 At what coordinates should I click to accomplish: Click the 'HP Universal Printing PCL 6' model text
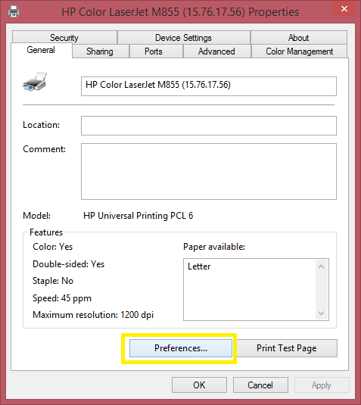[138, 216]
